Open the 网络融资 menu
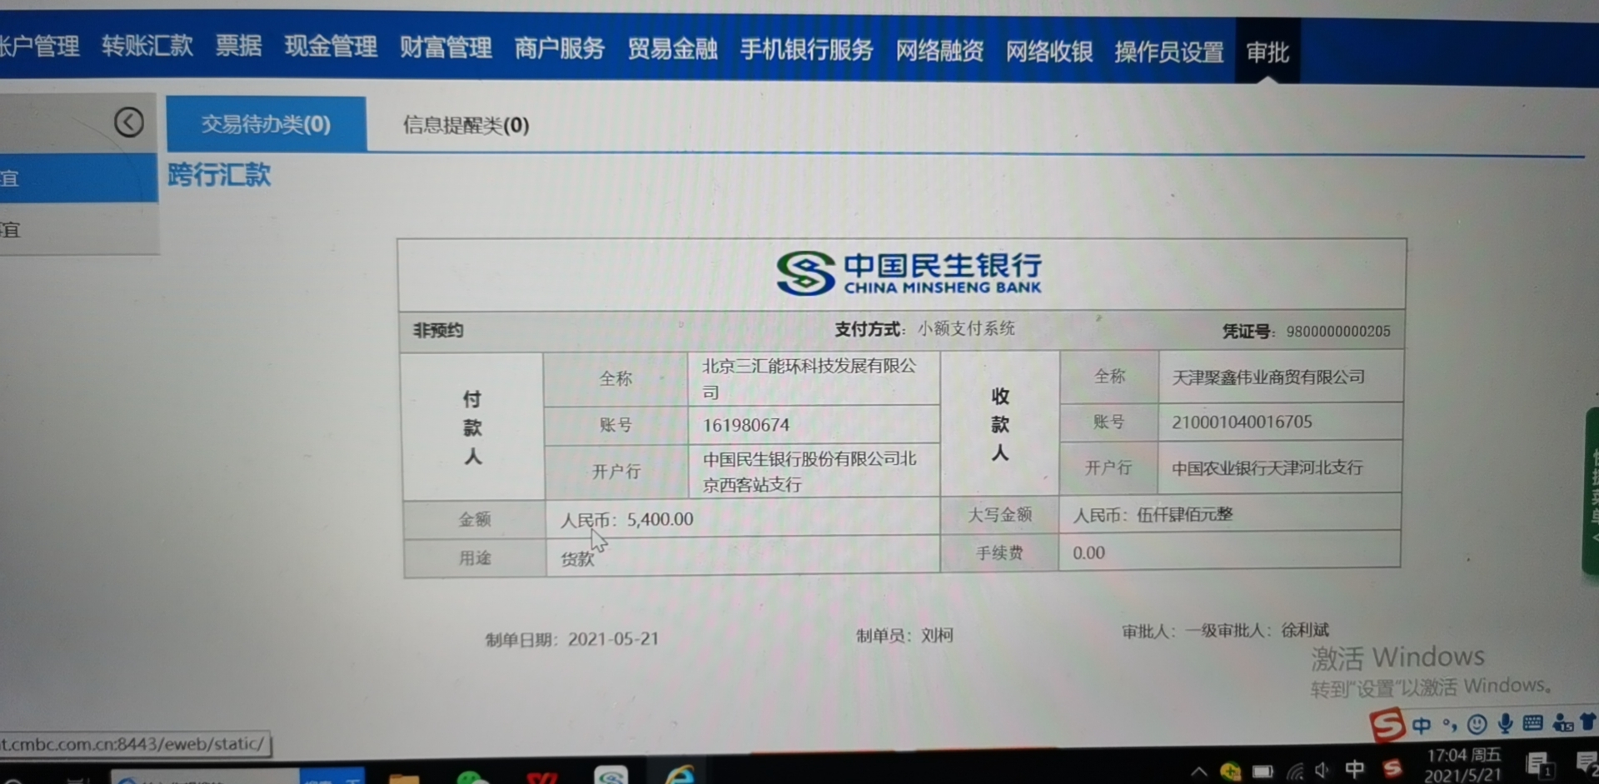Viewport: 1599px width, 784px height. [x=939, y=51]
